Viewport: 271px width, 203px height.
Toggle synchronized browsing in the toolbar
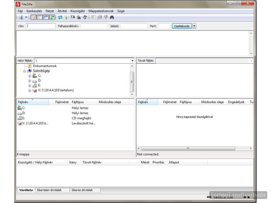tap(106, 17)
